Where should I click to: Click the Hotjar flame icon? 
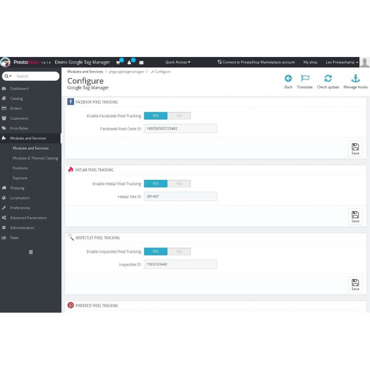tap(71, 170)
